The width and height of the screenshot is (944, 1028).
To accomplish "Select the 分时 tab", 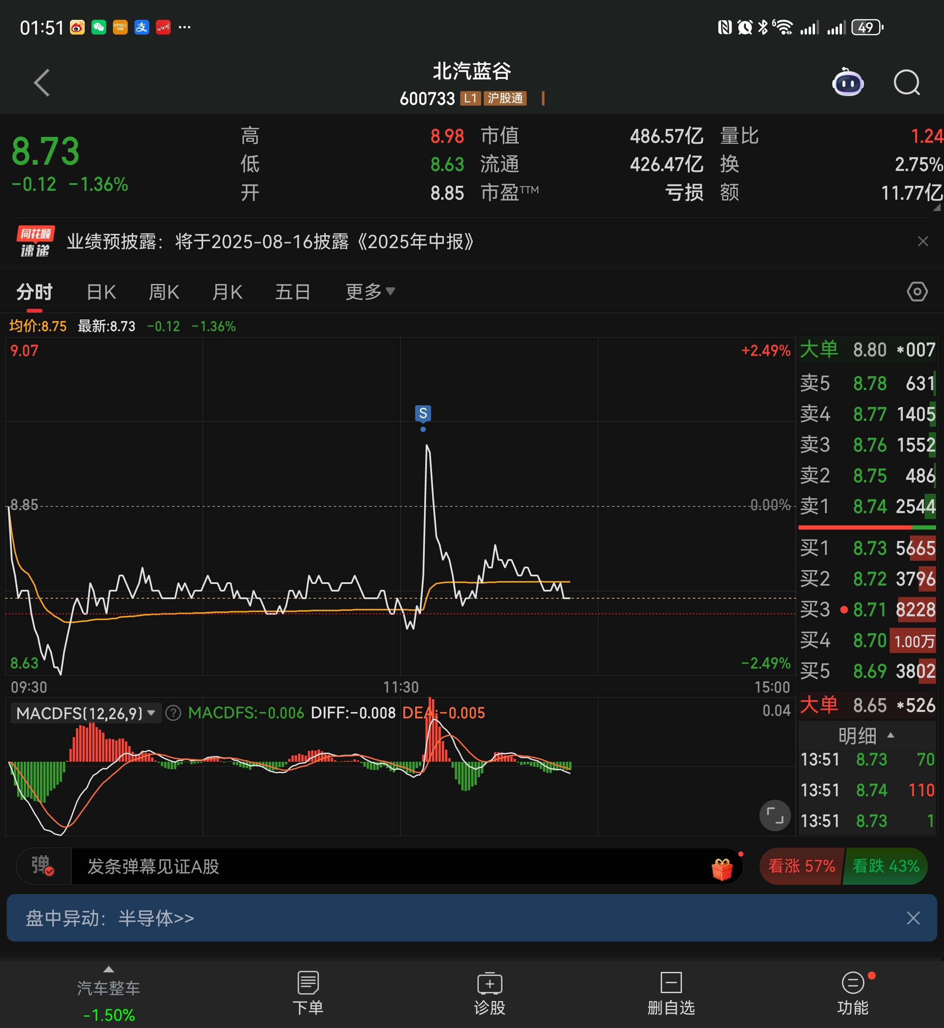I will click(34, 292).
